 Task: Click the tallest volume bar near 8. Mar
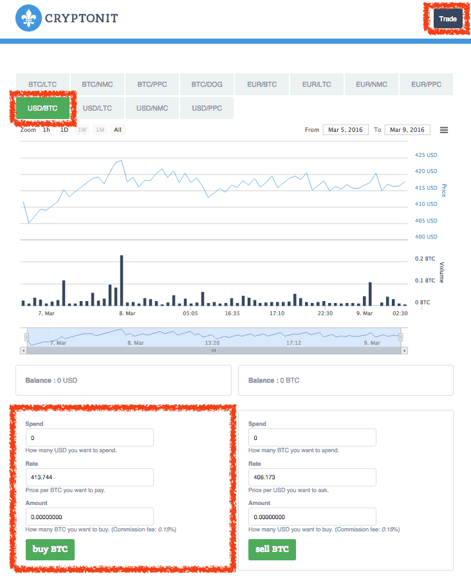(x=122, y=280)
